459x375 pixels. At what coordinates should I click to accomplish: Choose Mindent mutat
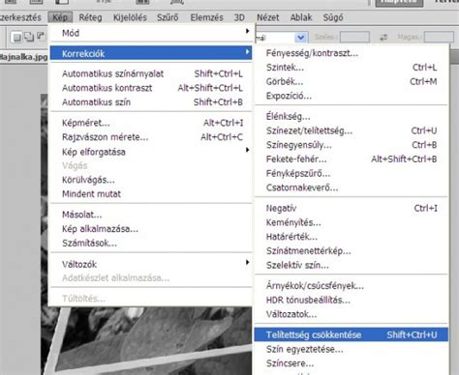click(x=151, y=194)
